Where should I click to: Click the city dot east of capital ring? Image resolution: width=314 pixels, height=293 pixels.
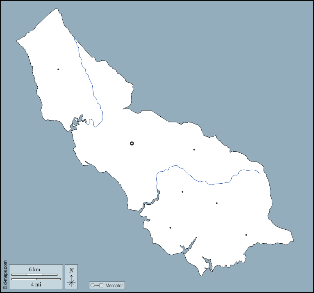click(x=194, y=150)
